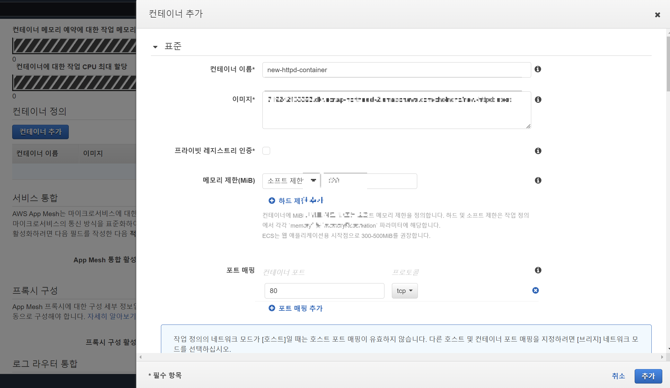Remove the port 80 mapping row
The image size is (670, 388).
click(535, 291)
